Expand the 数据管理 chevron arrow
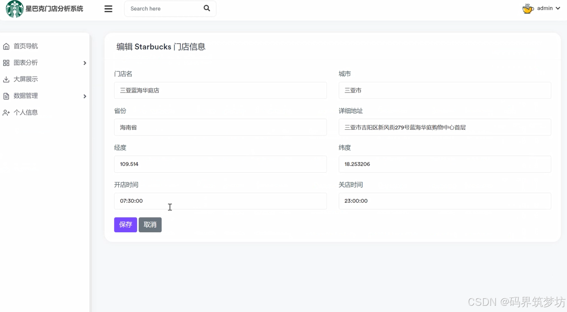Viewport: 567px width, 312px height. (85, 96)
